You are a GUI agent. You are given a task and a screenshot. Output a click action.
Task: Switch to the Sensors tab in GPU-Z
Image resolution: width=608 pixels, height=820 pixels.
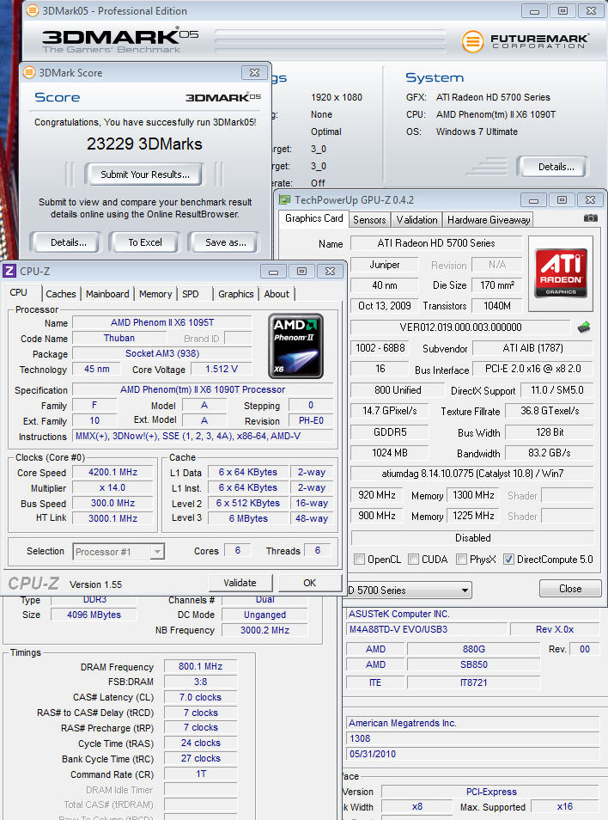369,220
